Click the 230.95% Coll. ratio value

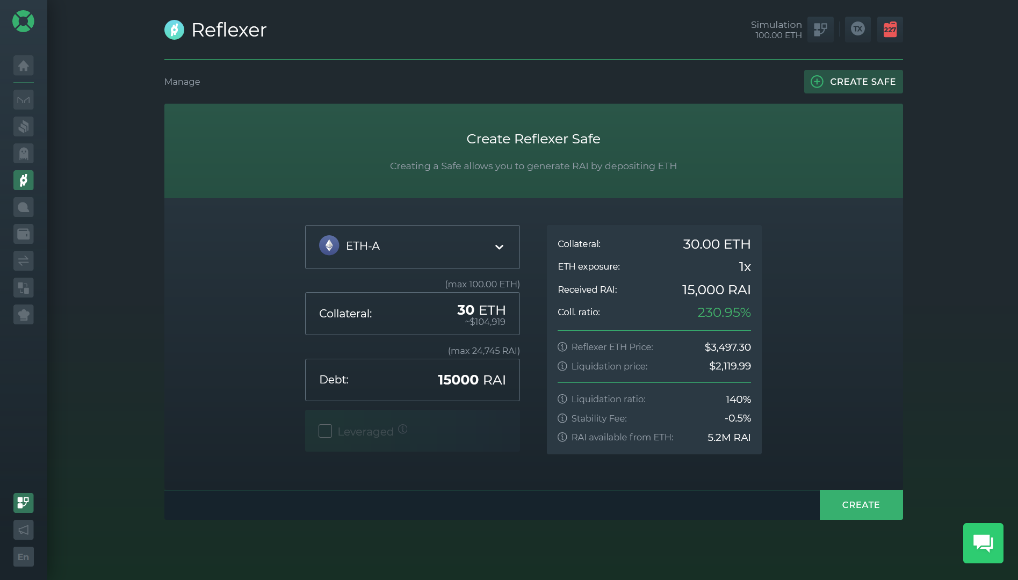(x=724, y=313)
